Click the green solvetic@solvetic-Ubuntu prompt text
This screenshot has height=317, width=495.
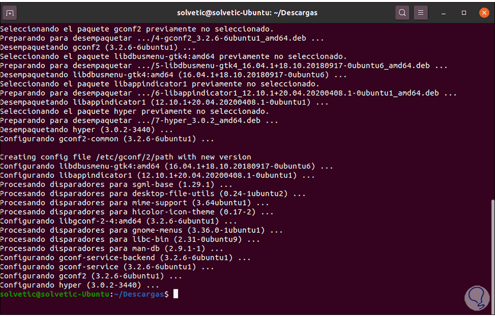55,294
